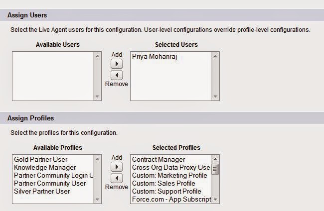Select Force.com - App Subscription profile

pyautogui.click(x=171, y=199)
